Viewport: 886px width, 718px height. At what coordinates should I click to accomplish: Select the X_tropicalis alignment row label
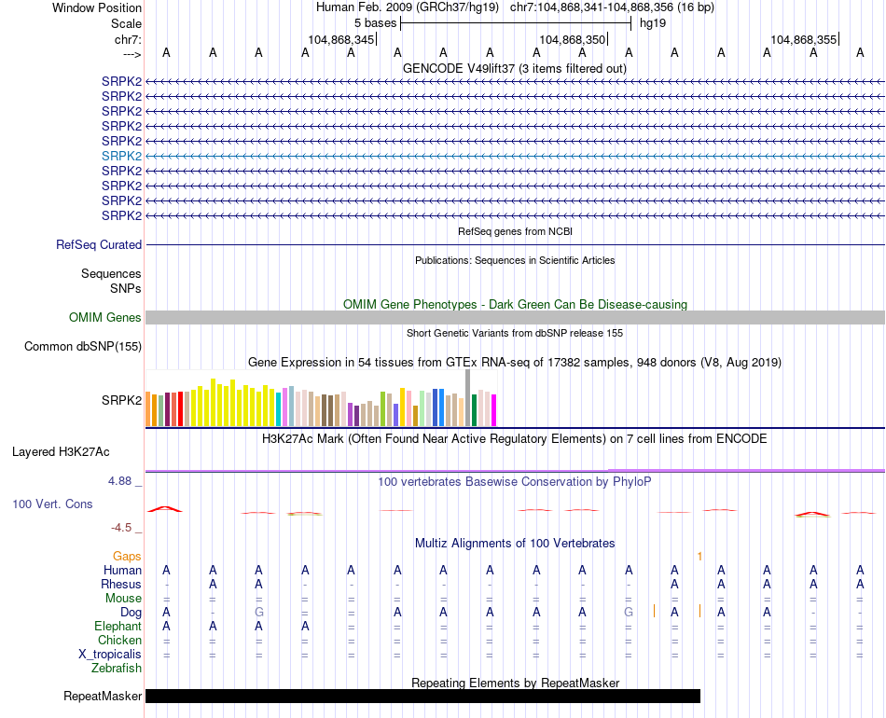coord(110,655)
